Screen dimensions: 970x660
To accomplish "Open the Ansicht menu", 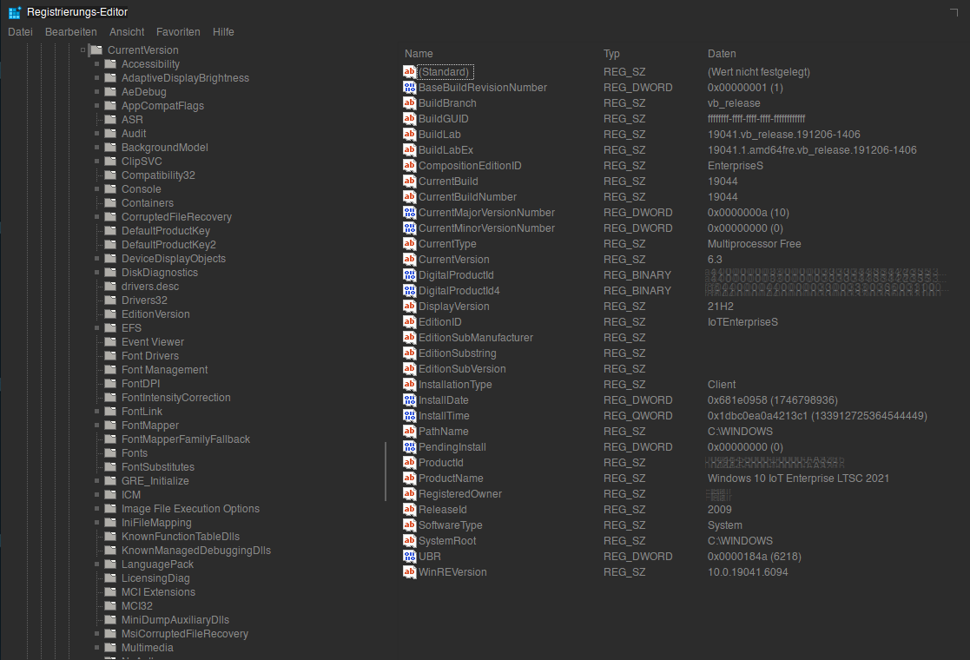I will click(x=127, y=31).
